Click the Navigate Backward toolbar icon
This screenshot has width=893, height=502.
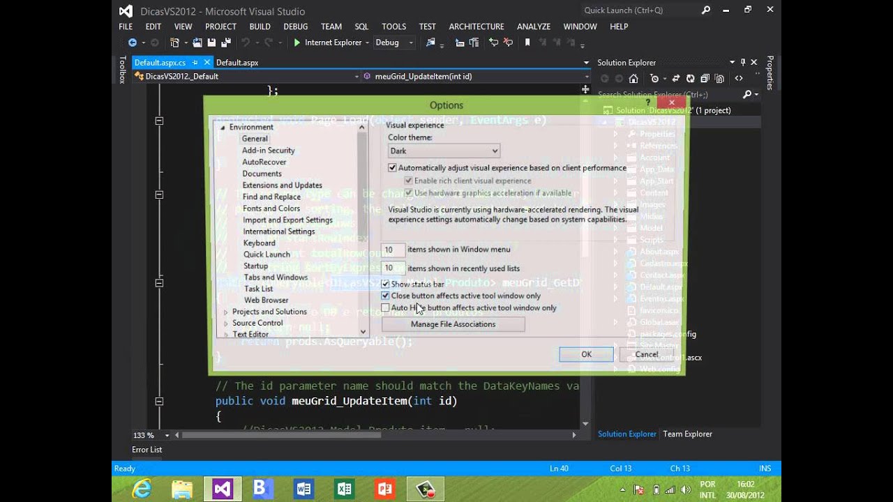pos(132,43)
